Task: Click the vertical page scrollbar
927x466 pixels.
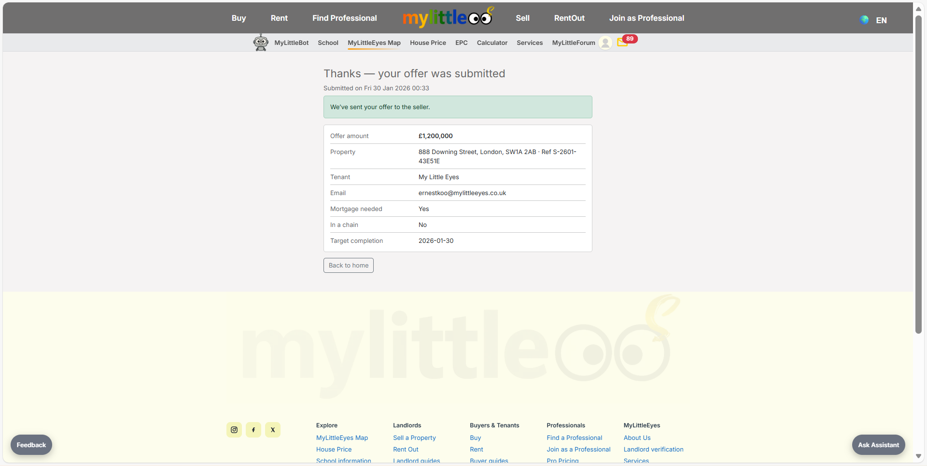Action: click(x=918, y=174)
